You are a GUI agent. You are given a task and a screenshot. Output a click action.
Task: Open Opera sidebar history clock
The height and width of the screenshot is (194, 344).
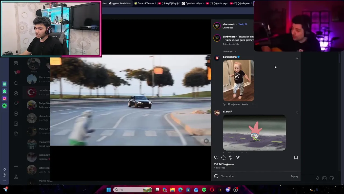4,175
